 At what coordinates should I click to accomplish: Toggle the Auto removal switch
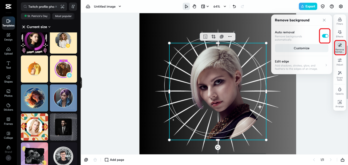[325, 36]
